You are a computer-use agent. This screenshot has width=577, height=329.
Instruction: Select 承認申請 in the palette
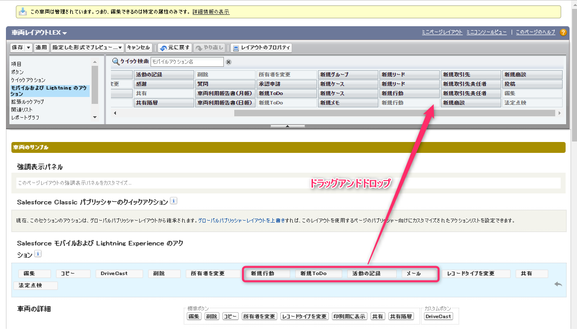[287, 84]
